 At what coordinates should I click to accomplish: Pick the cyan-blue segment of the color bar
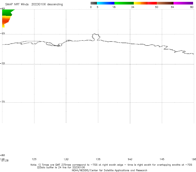[106, 3]
